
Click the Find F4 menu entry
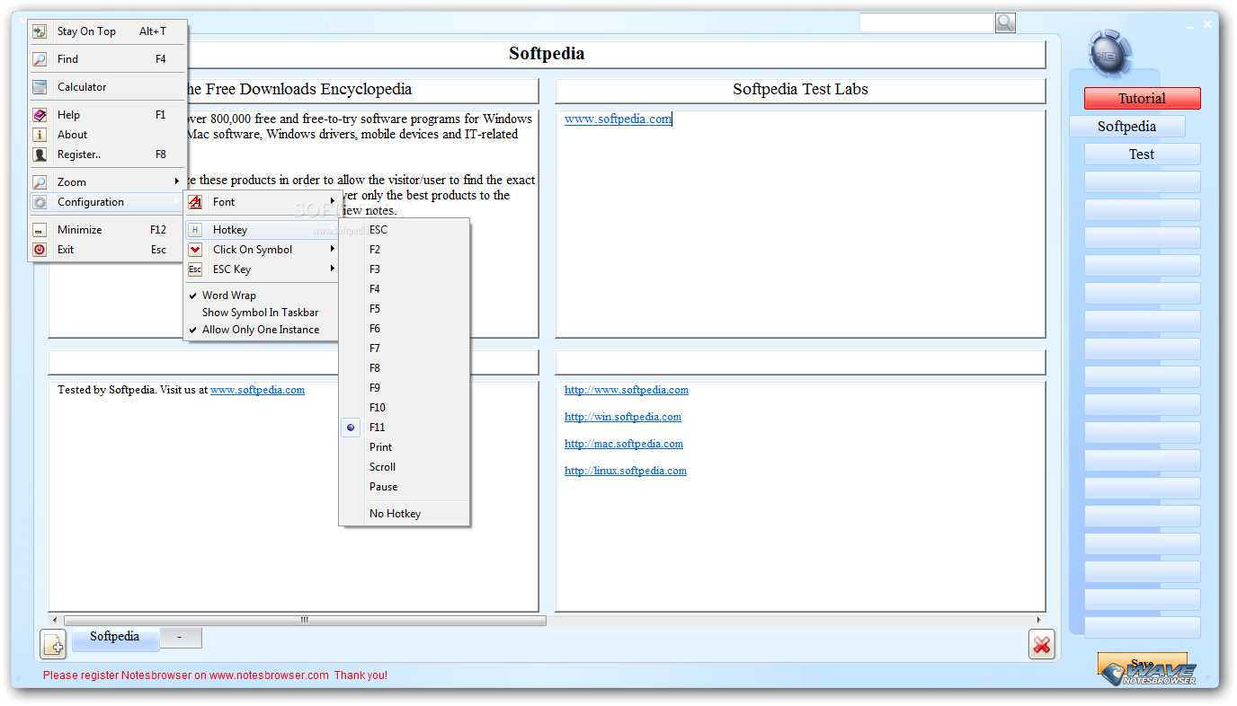(107, 59)
